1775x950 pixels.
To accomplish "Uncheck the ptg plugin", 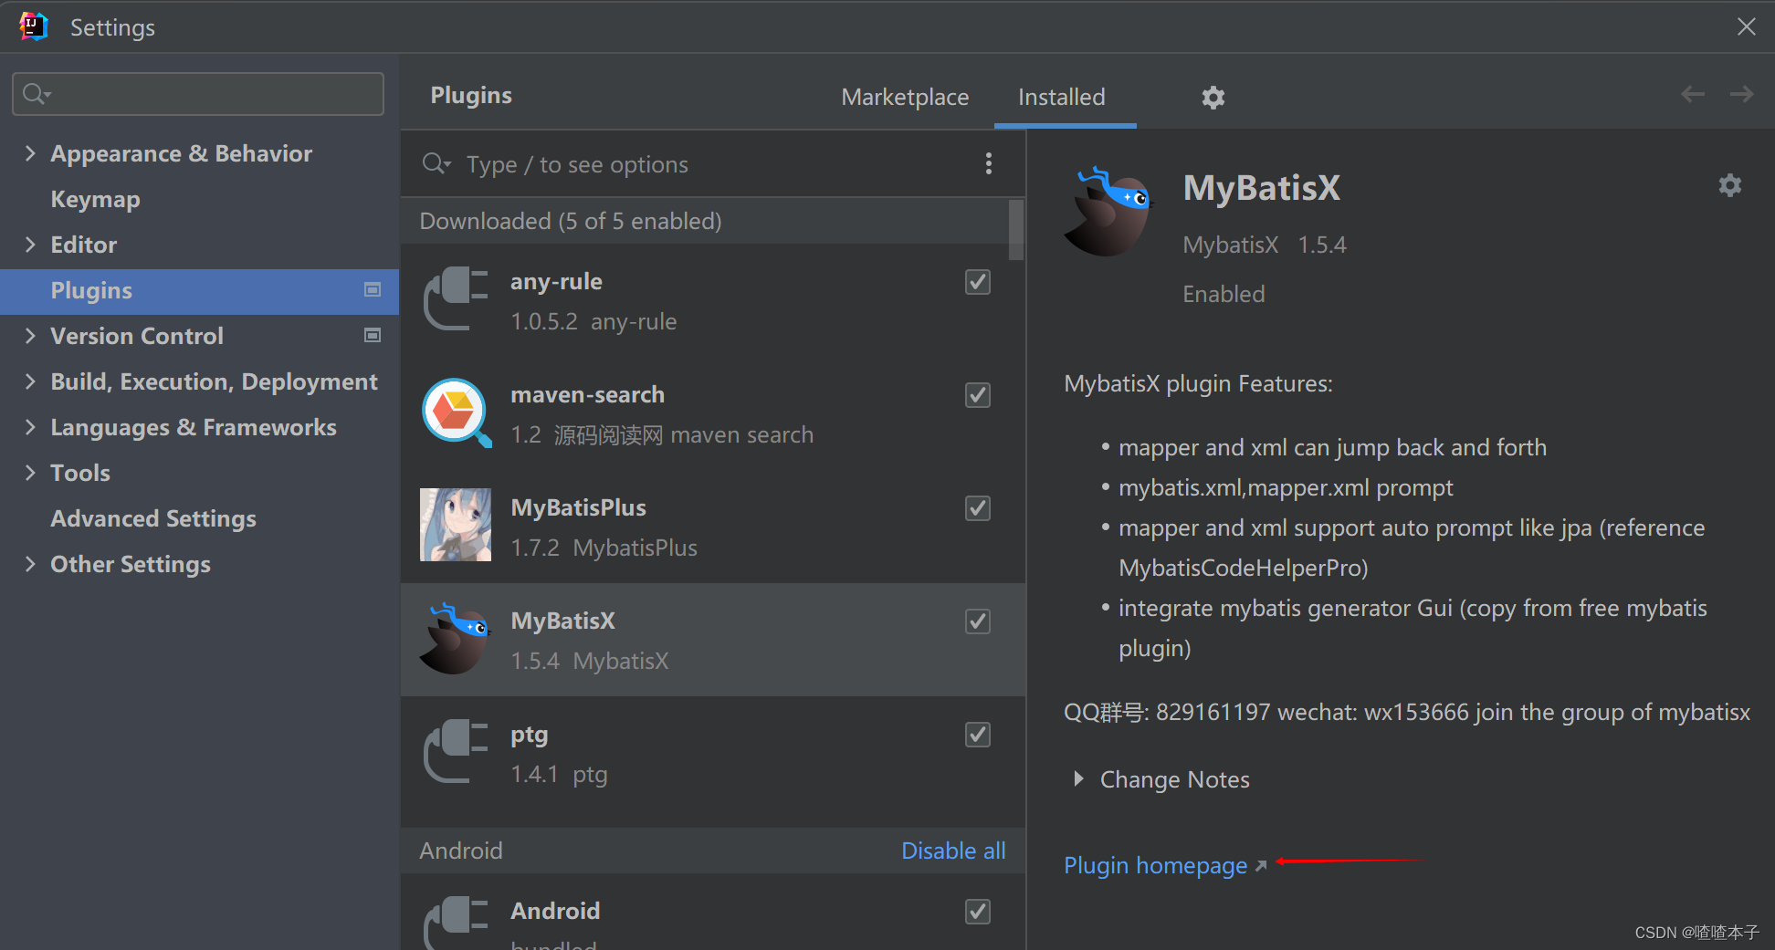I will [976, 735].
